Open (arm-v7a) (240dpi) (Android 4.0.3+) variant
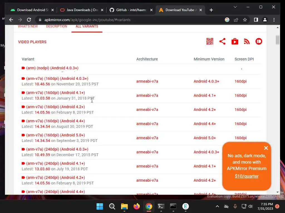Image resolution: width=285 pixels, height=213 pixels. (x=57, y=149)
